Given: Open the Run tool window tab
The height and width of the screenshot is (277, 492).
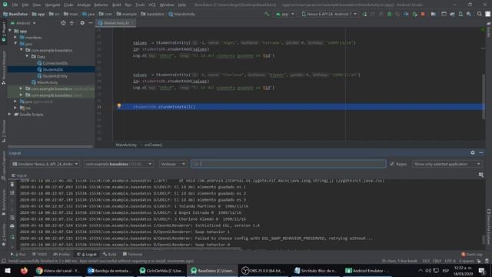Looking at the screenshot, I should click(x=18, y=254).
